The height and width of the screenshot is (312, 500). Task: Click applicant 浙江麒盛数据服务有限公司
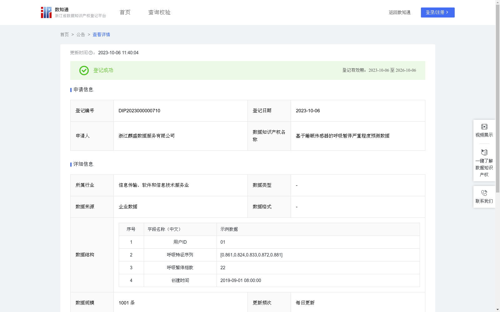147,136
